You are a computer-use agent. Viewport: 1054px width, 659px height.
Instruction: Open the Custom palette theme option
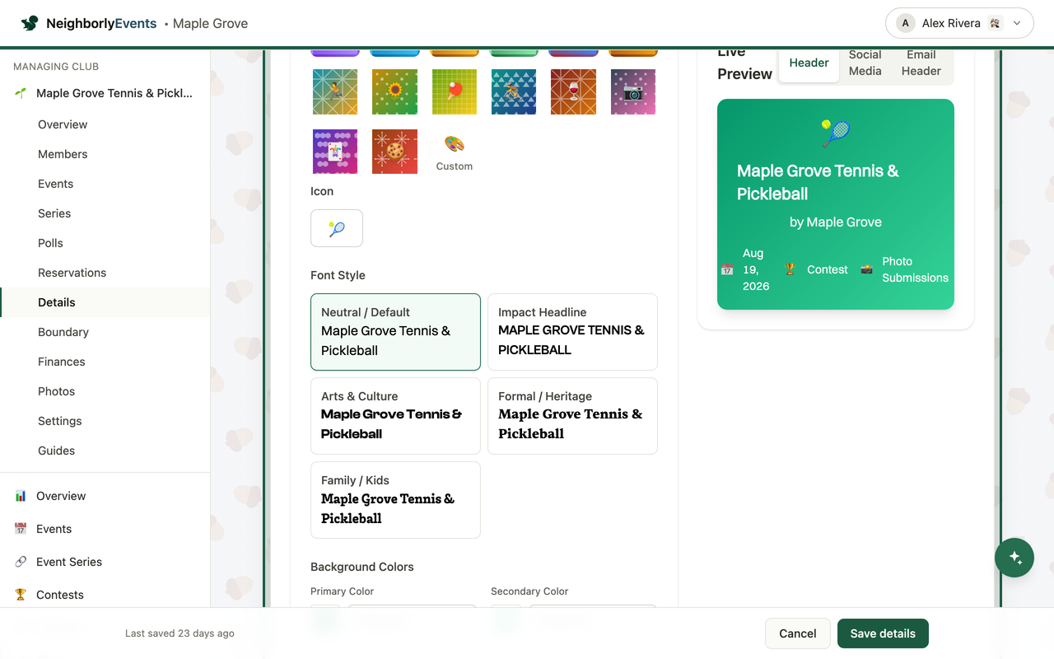pos(455,152)
